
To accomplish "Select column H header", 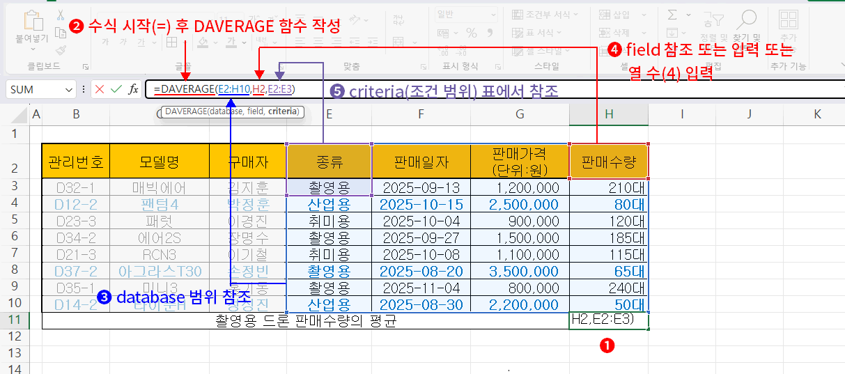I will click(x=609, y=114).
